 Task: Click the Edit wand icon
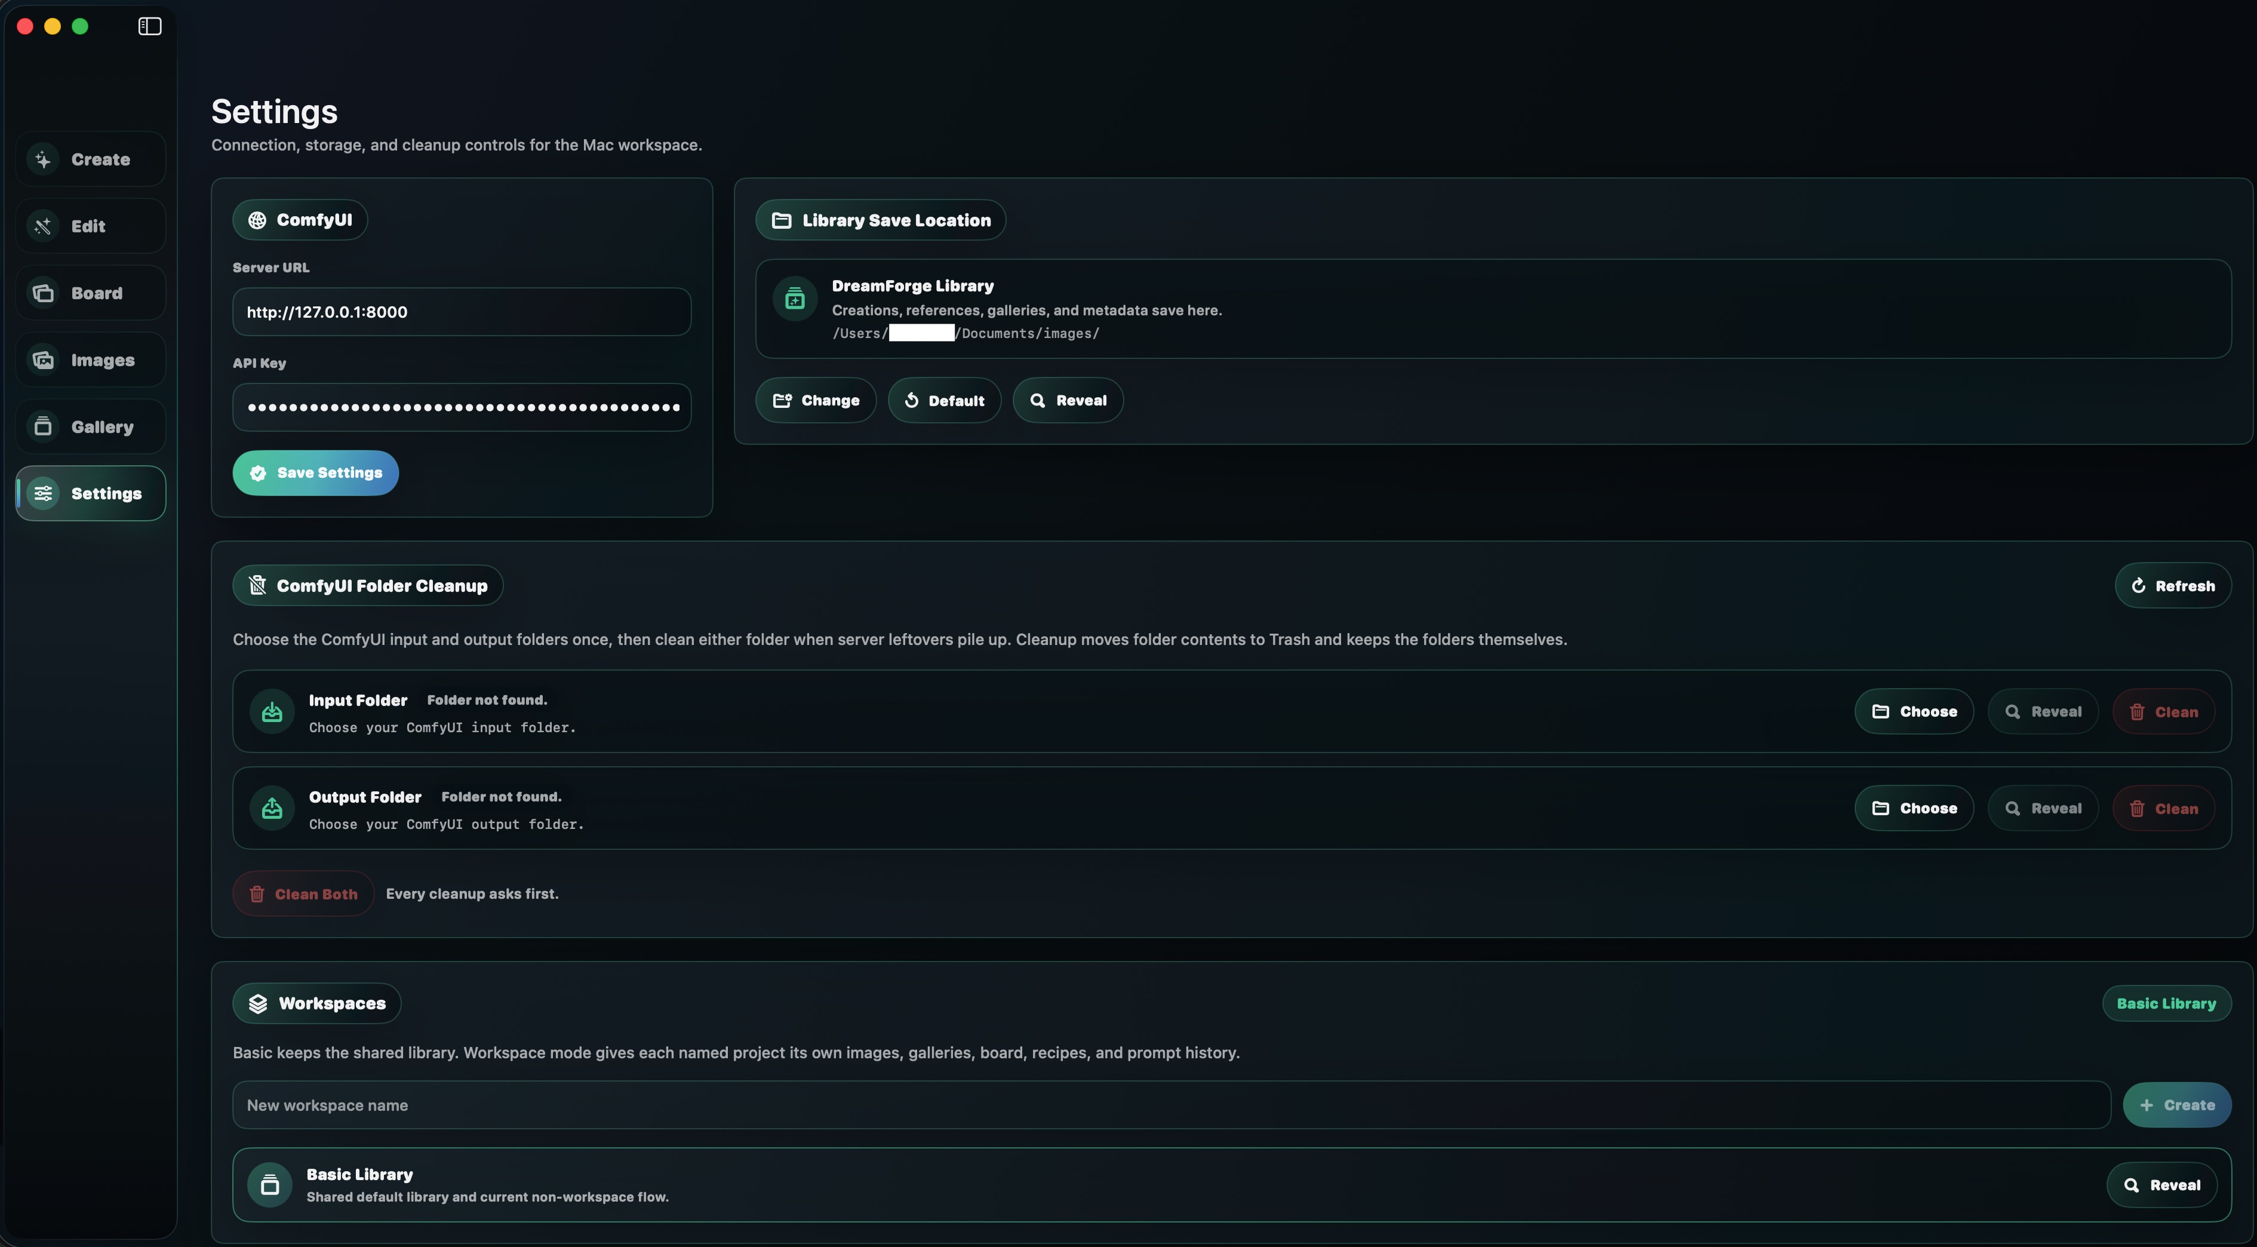point(43,226)
